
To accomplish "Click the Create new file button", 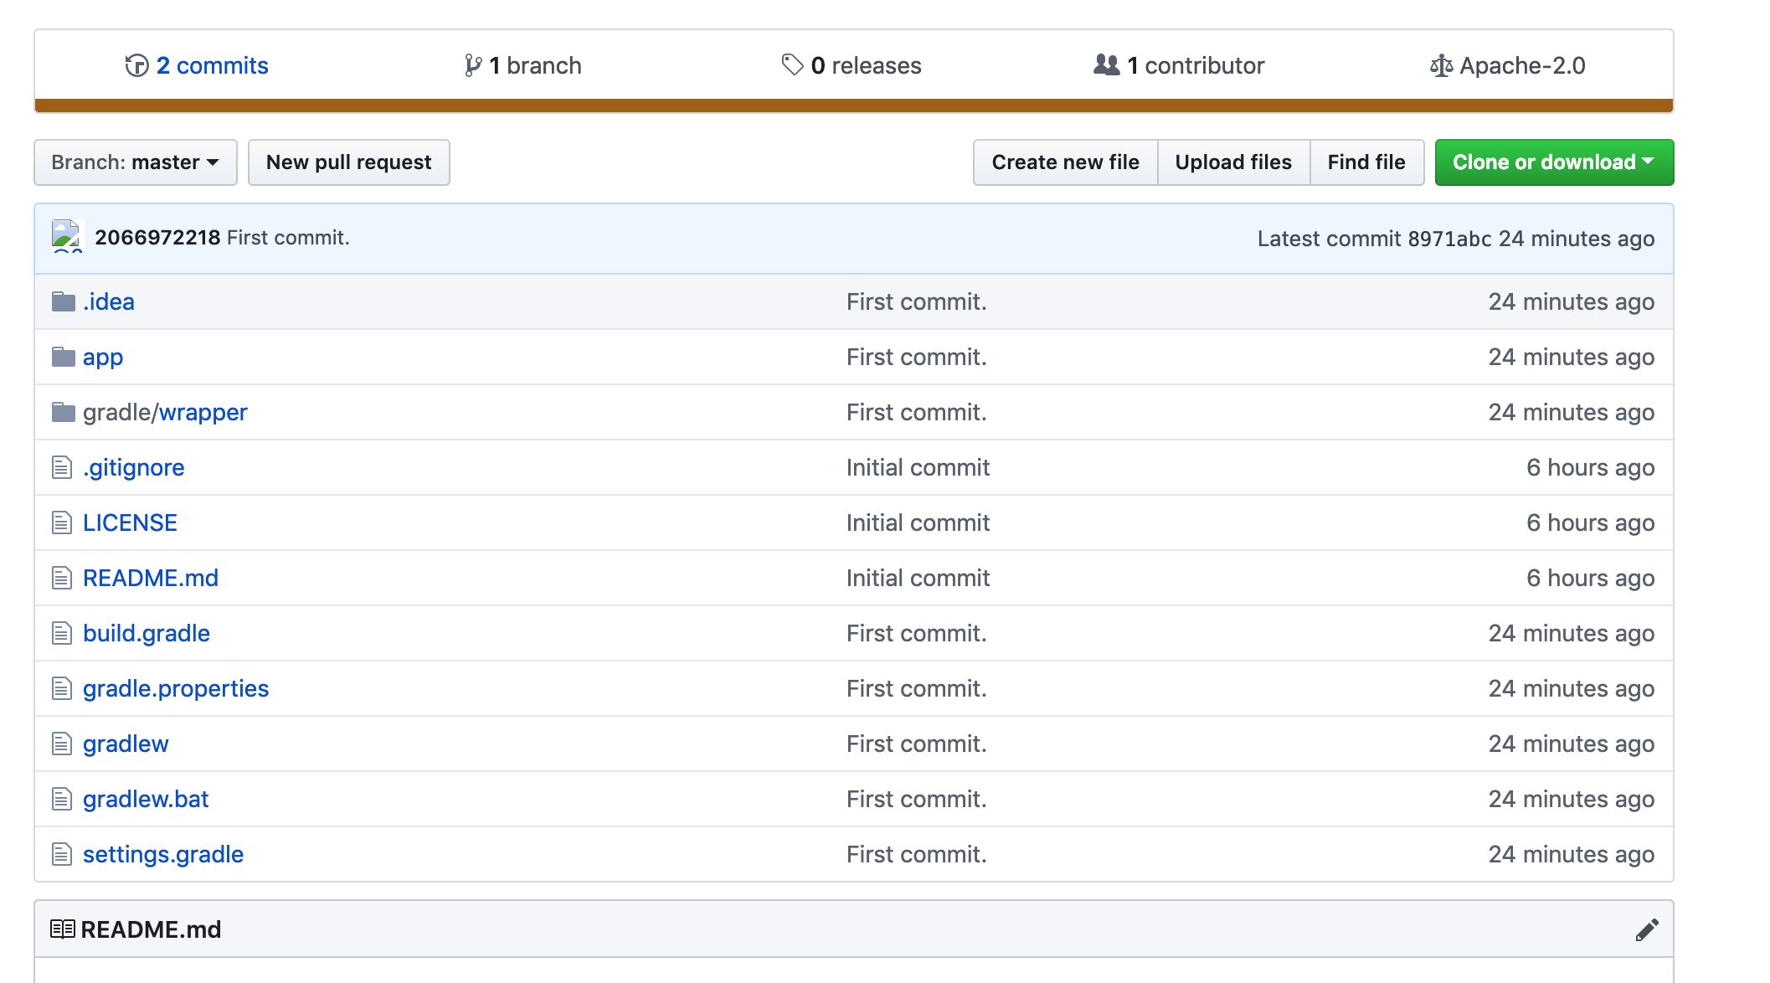I will click(1065, 162).
